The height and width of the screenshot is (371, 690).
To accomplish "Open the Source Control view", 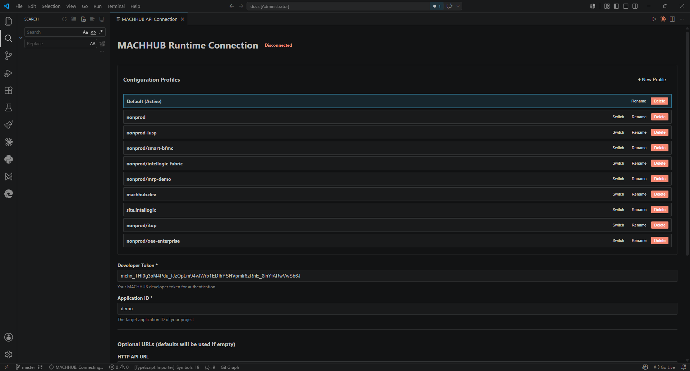I will (9, 56).
